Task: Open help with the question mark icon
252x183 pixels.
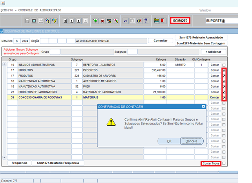Action: click(146, 21)
